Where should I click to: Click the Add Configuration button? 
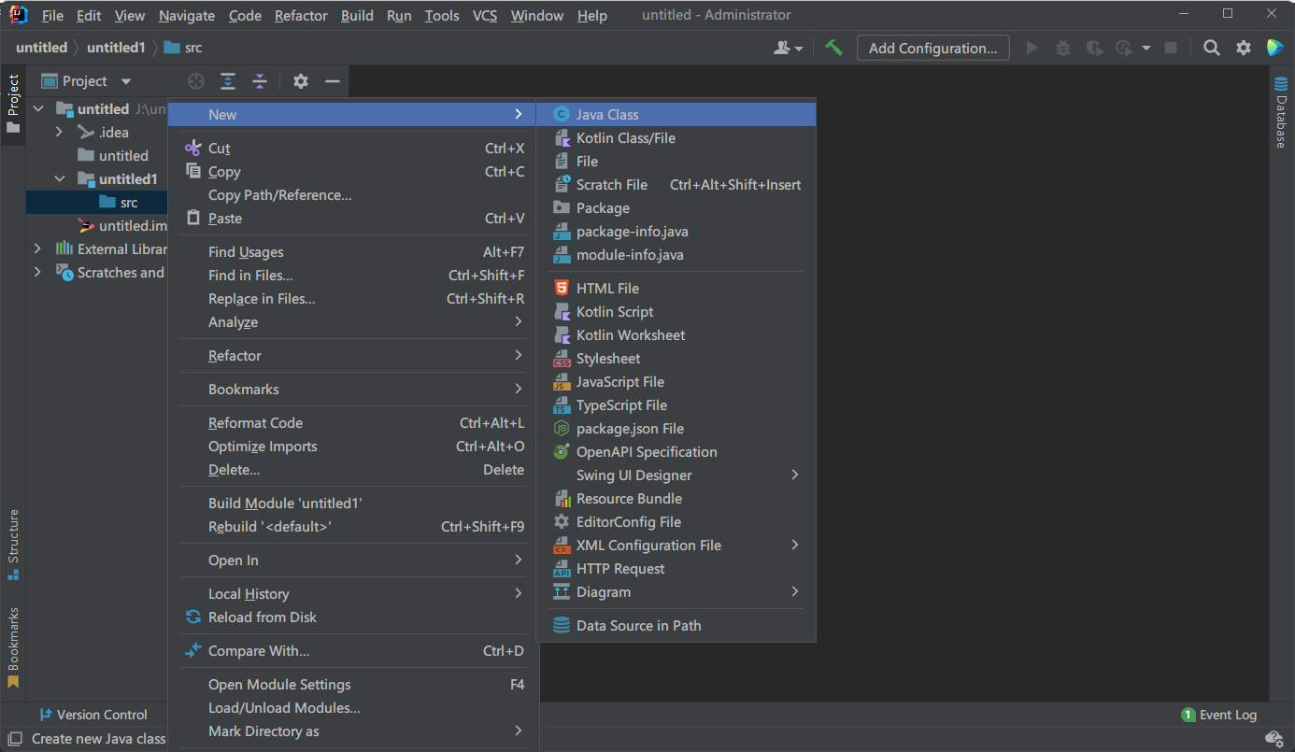click(932, 48)
